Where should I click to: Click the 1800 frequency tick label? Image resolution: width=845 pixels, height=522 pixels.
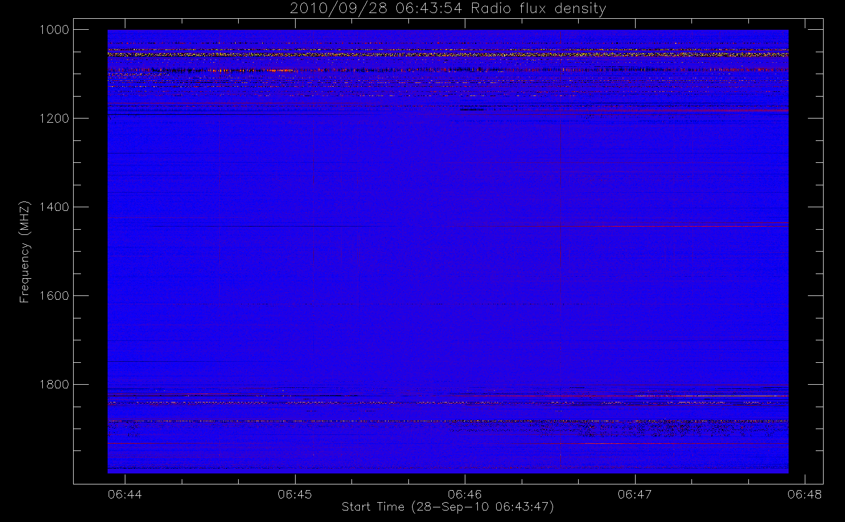54,385
